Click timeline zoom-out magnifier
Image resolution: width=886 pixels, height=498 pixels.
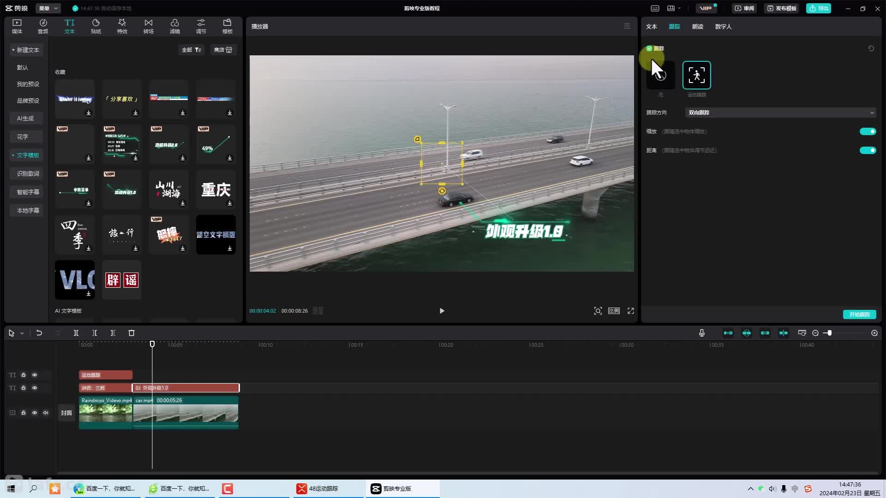pos(815,333)
